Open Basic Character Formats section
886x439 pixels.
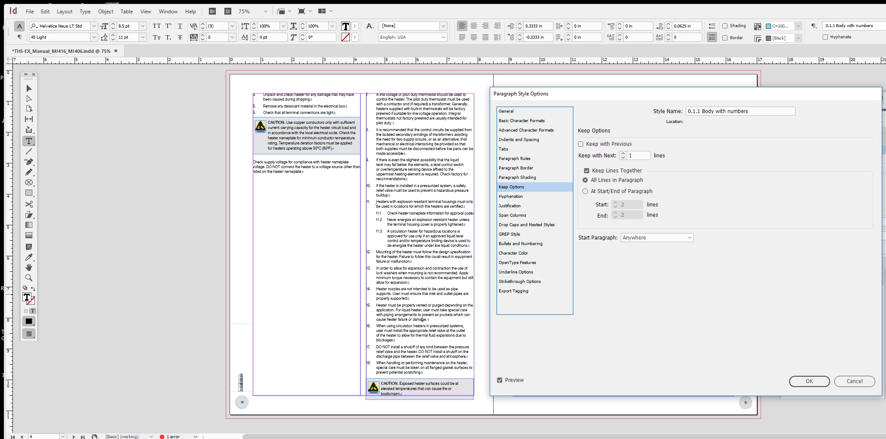point(535,121)
